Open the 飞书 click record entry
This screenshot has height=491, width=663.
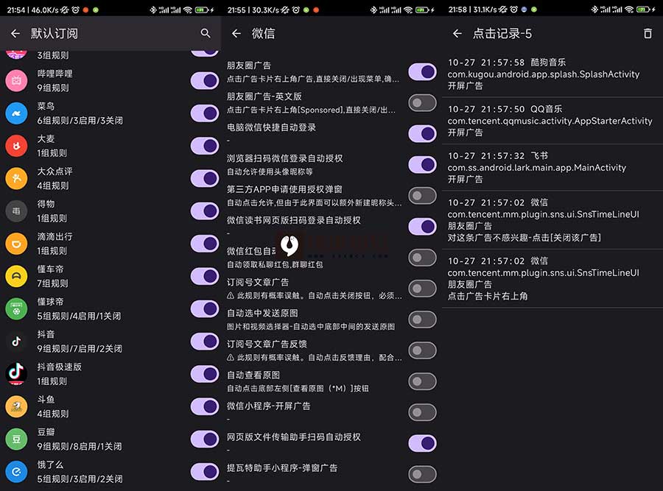click(x=552, y=167)
